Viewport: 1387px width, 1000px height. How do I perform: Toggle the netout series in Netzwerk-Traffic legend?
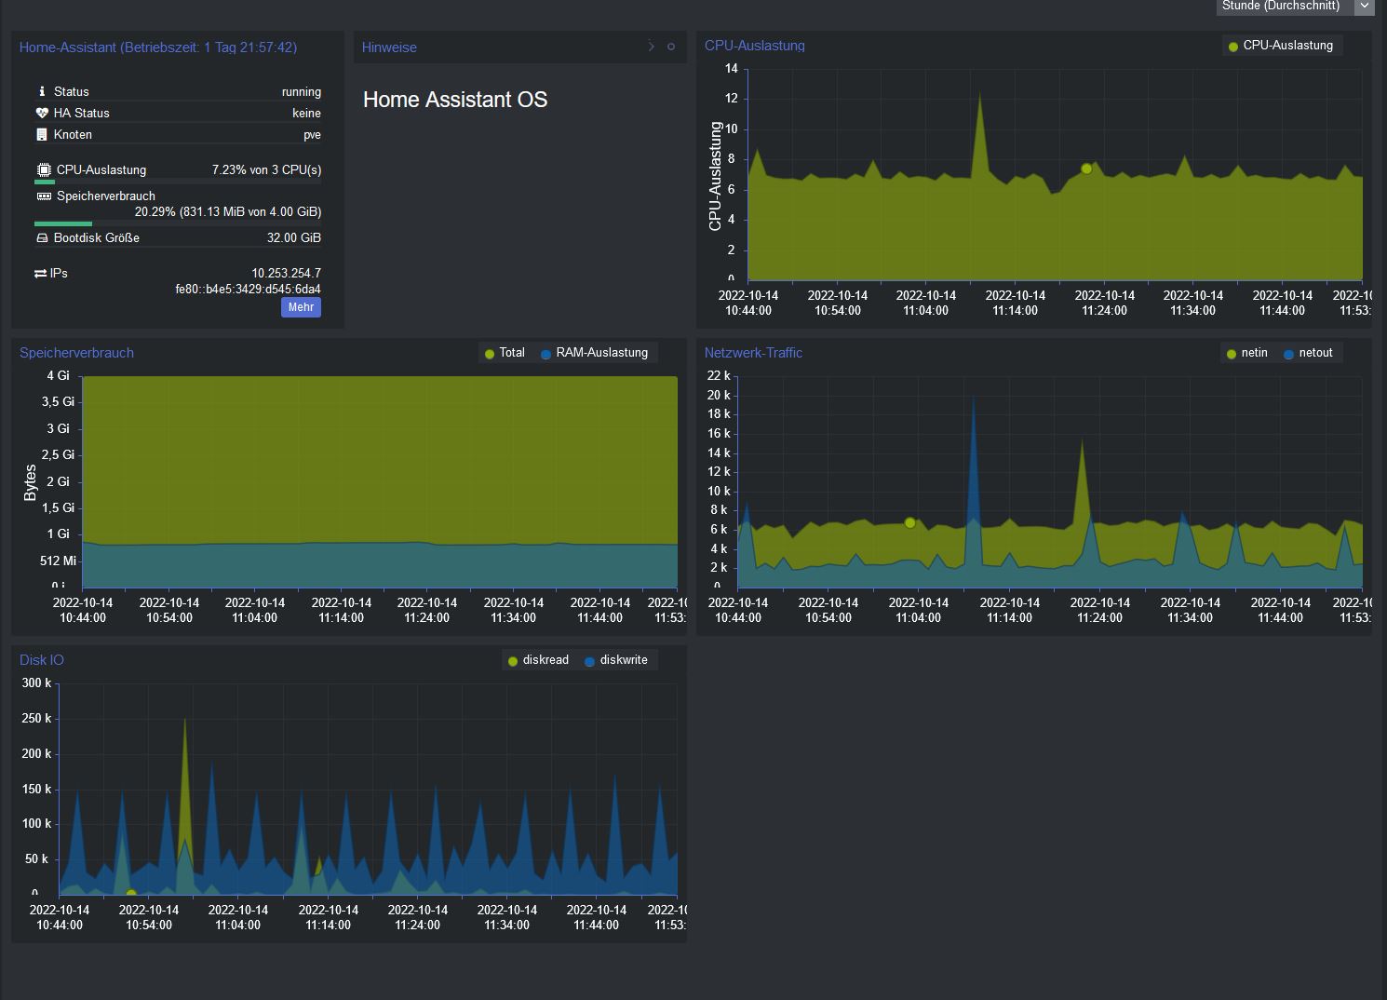pos(1310,353)
